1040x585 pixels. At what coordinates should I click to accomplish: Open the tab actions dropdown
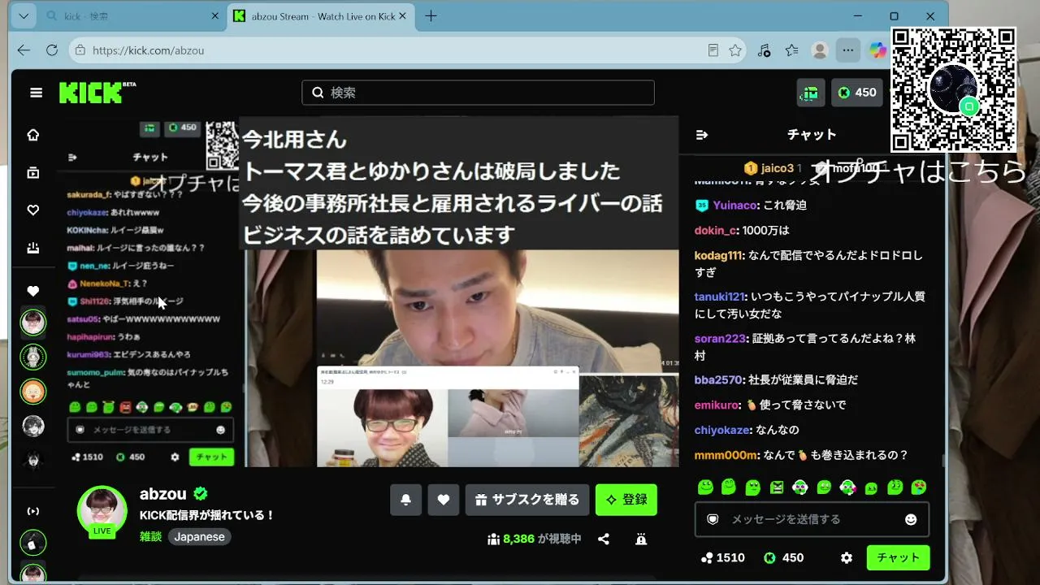point(24,16)
